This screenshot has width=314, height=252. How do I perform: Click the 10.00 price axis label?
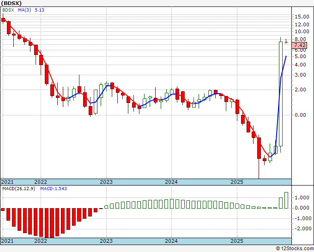tap(302, 31)
